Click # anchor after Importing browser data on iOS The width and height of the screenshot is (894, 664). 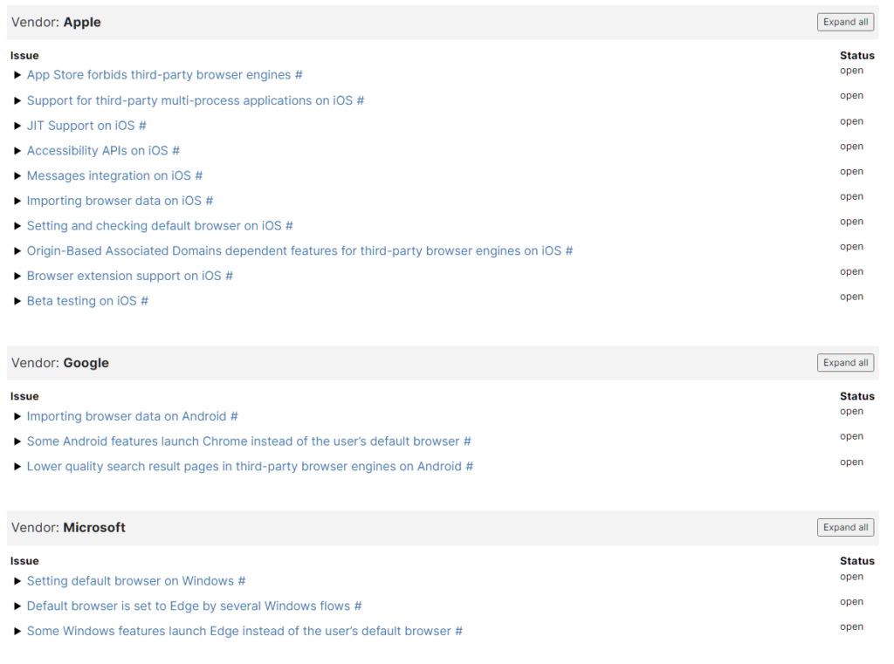pyautogui.click(x=209, y=202)
